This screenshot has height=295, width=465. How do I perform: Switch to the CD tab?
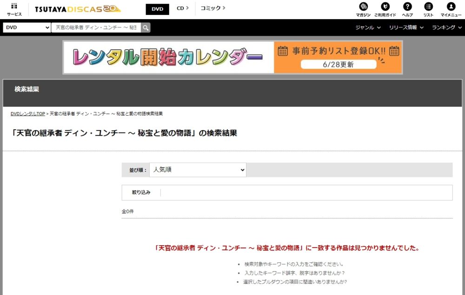181,8
